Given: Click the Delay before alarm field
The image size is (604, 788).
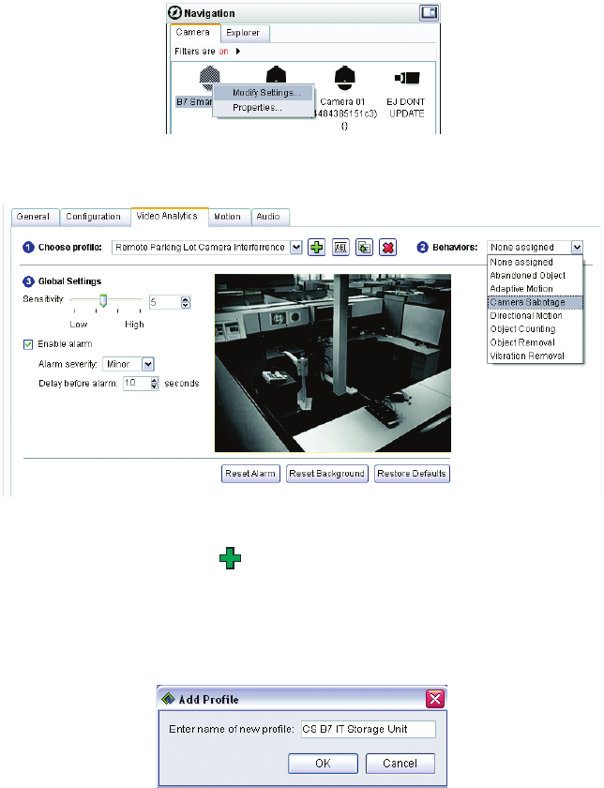Looking at the screenshot, I should point(137,383).
